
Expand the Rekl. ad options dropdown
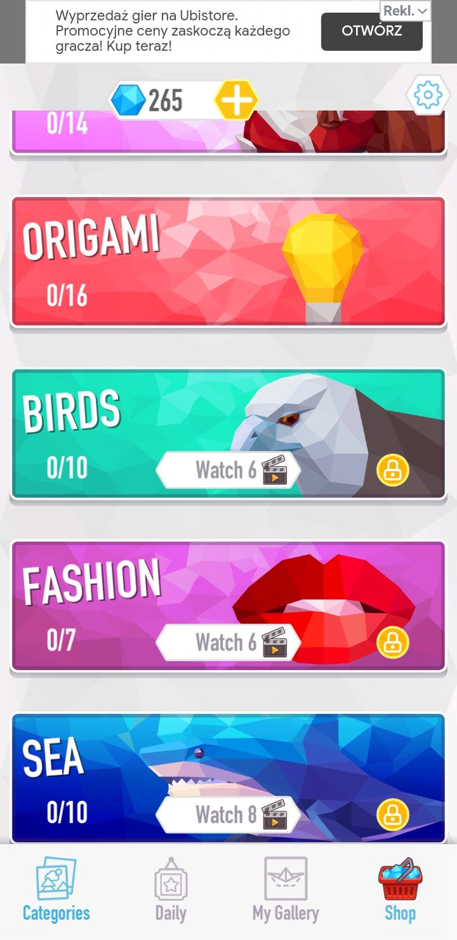tap(405, 11)
